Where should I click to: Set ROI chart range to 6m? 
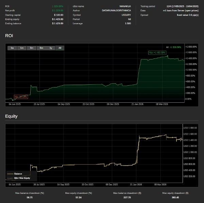click(41, 48)
